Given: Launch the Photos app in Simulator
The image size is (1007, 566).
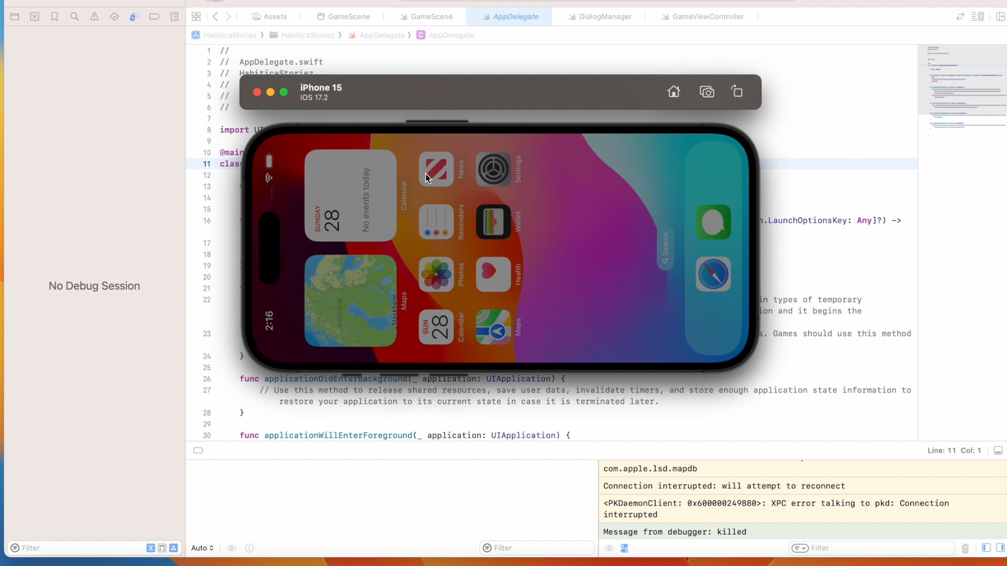Looking at the screenshot, I should click(x=436, y=275).
